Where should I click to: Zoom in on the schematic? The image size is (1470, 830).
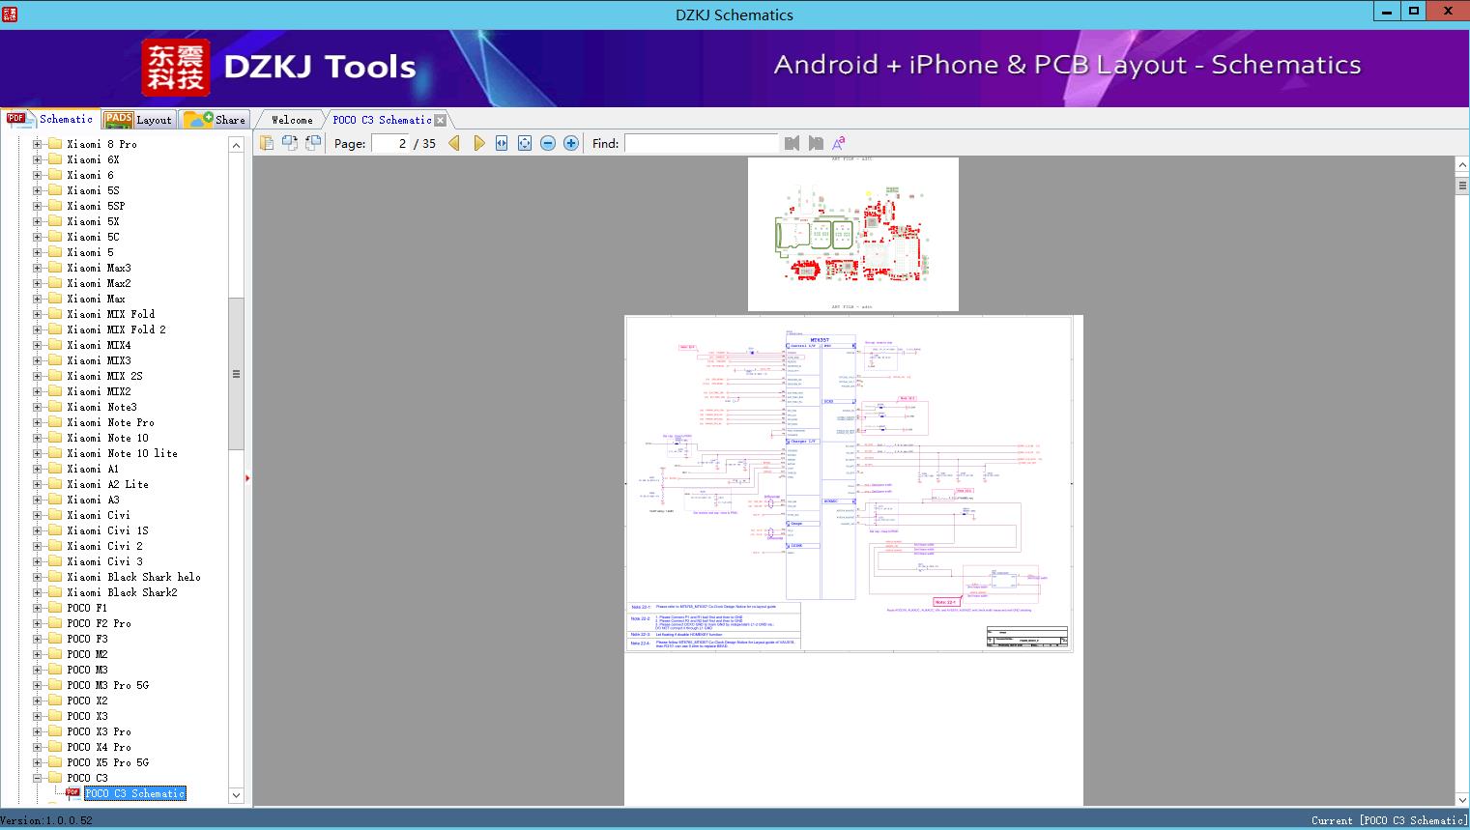[x=571, y=143]
